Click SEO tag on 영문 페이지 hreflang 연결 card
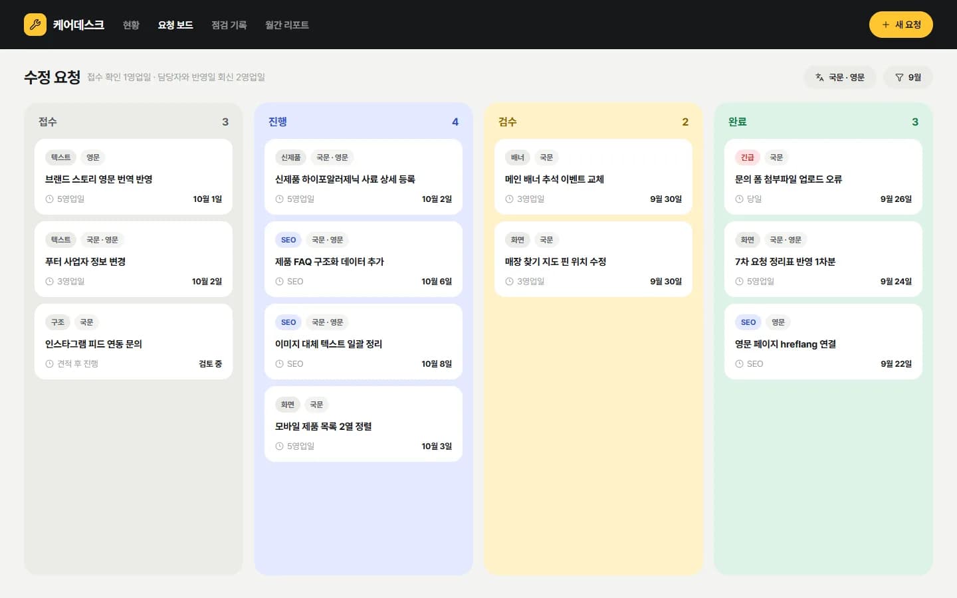Screen dimensions: 957x598 pyautogui.click(x=748, y=322)
